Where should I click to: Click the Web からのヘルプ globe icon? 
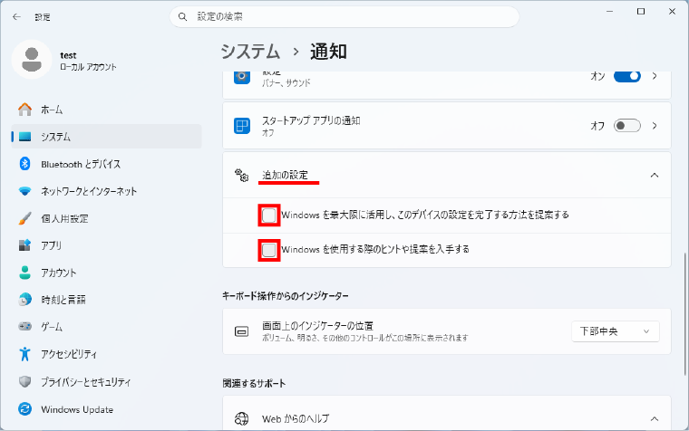click(242, 418)
